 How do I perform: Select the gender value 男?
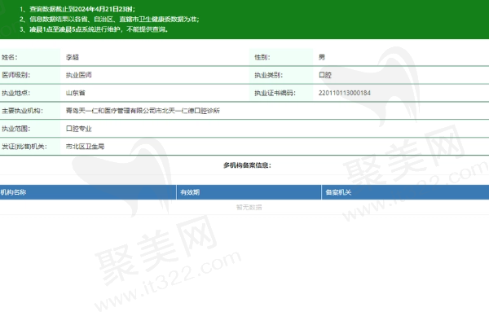pyautogui.click(x=322, y=57)
